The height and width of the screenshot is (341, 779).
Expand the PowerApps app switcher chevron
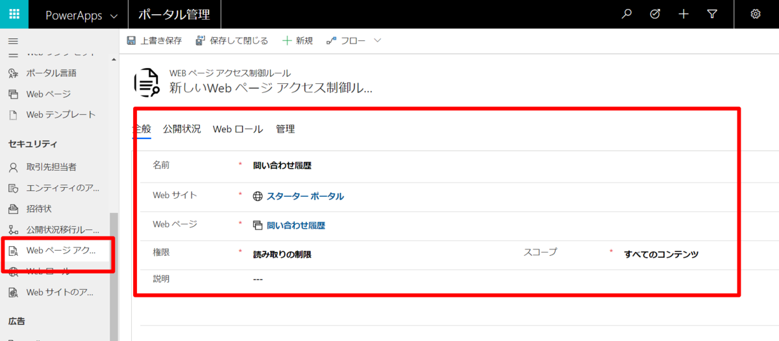(x=114, y=15)
